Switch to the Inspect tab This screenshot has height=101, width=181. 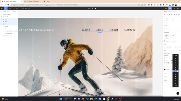pyautogui.click(x=174, y=12)
